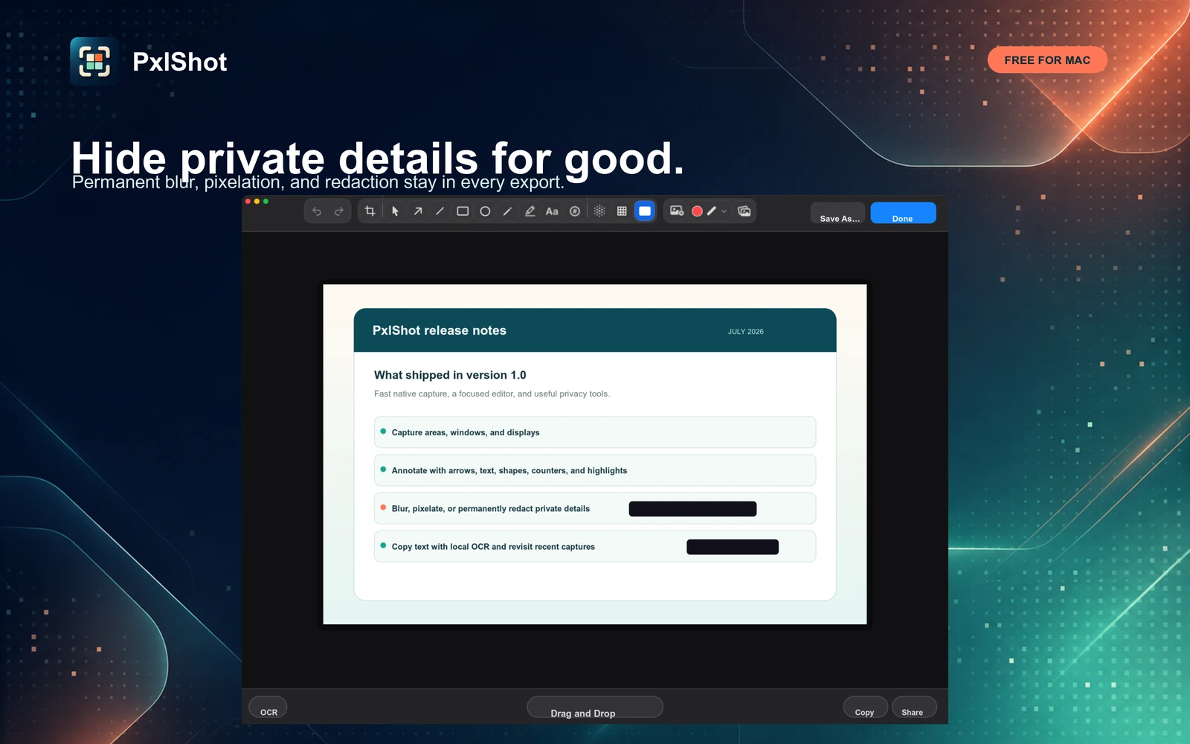
Task: Click "Blur, pixelate, or permanently redact" text
Action: tap(491, 509)
